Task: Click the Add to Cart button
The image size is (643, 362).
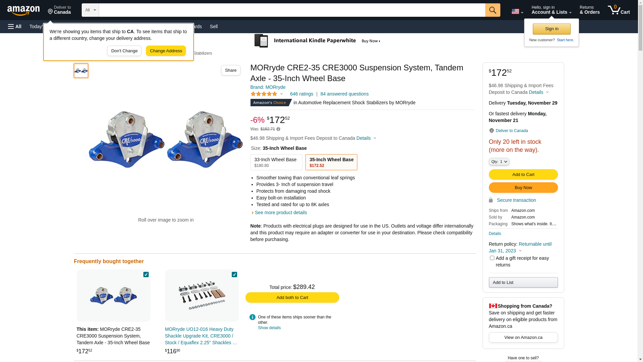Action: (523, 175)
